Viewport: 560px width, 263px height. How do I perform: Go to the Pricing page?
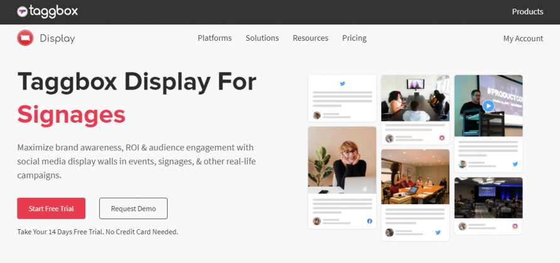click(354, 38)
